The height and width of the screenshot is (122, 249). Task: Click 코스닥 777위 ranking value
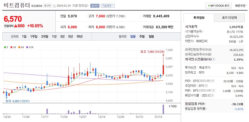point(235,32)
